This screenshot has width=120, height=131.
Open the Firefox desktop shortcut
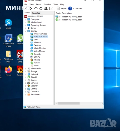tap(8, 71)
